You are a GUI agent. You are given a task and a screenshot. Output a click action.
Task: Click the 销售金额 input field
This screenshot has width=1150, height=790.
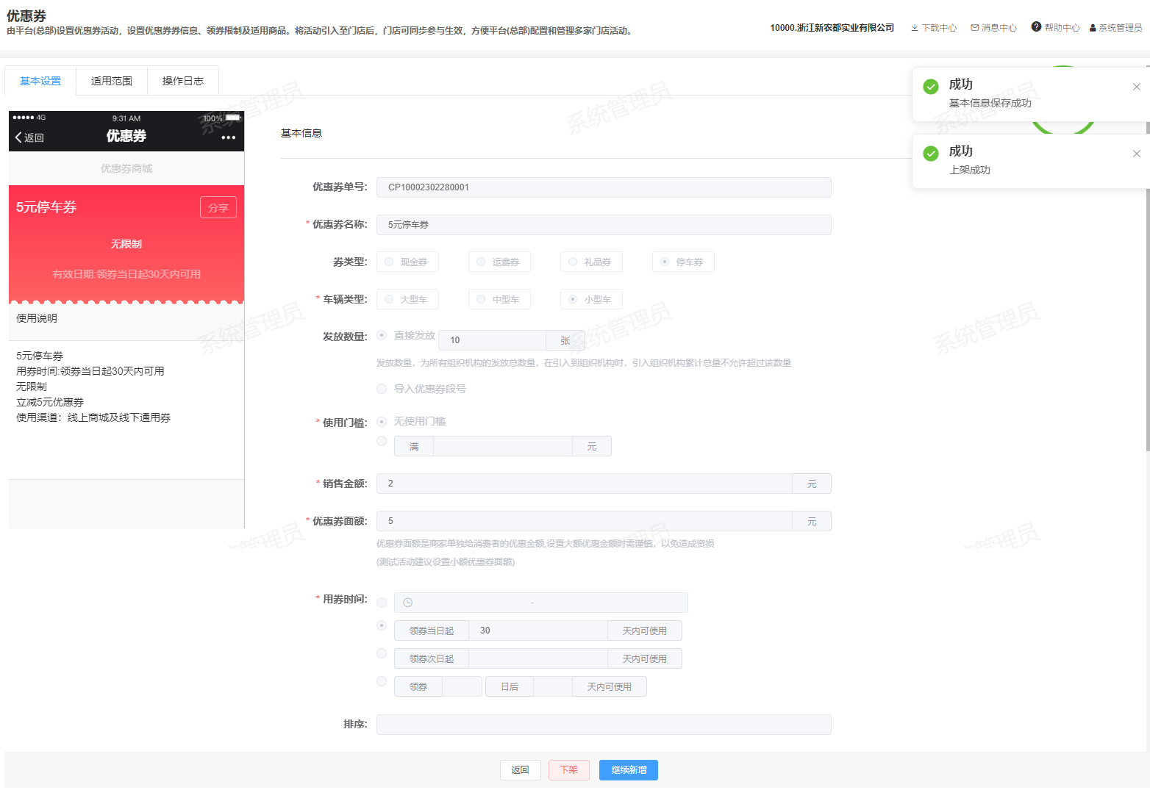coord(585,484)
